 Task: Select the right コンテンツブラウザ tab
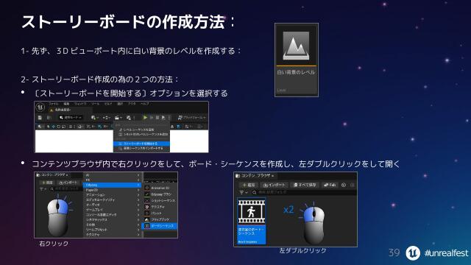255,175
